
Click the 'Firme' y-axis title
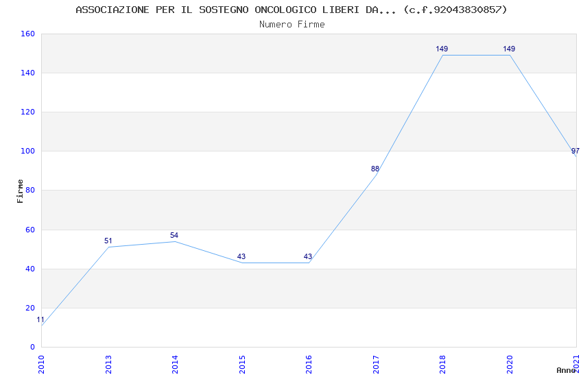click(20, 191)
